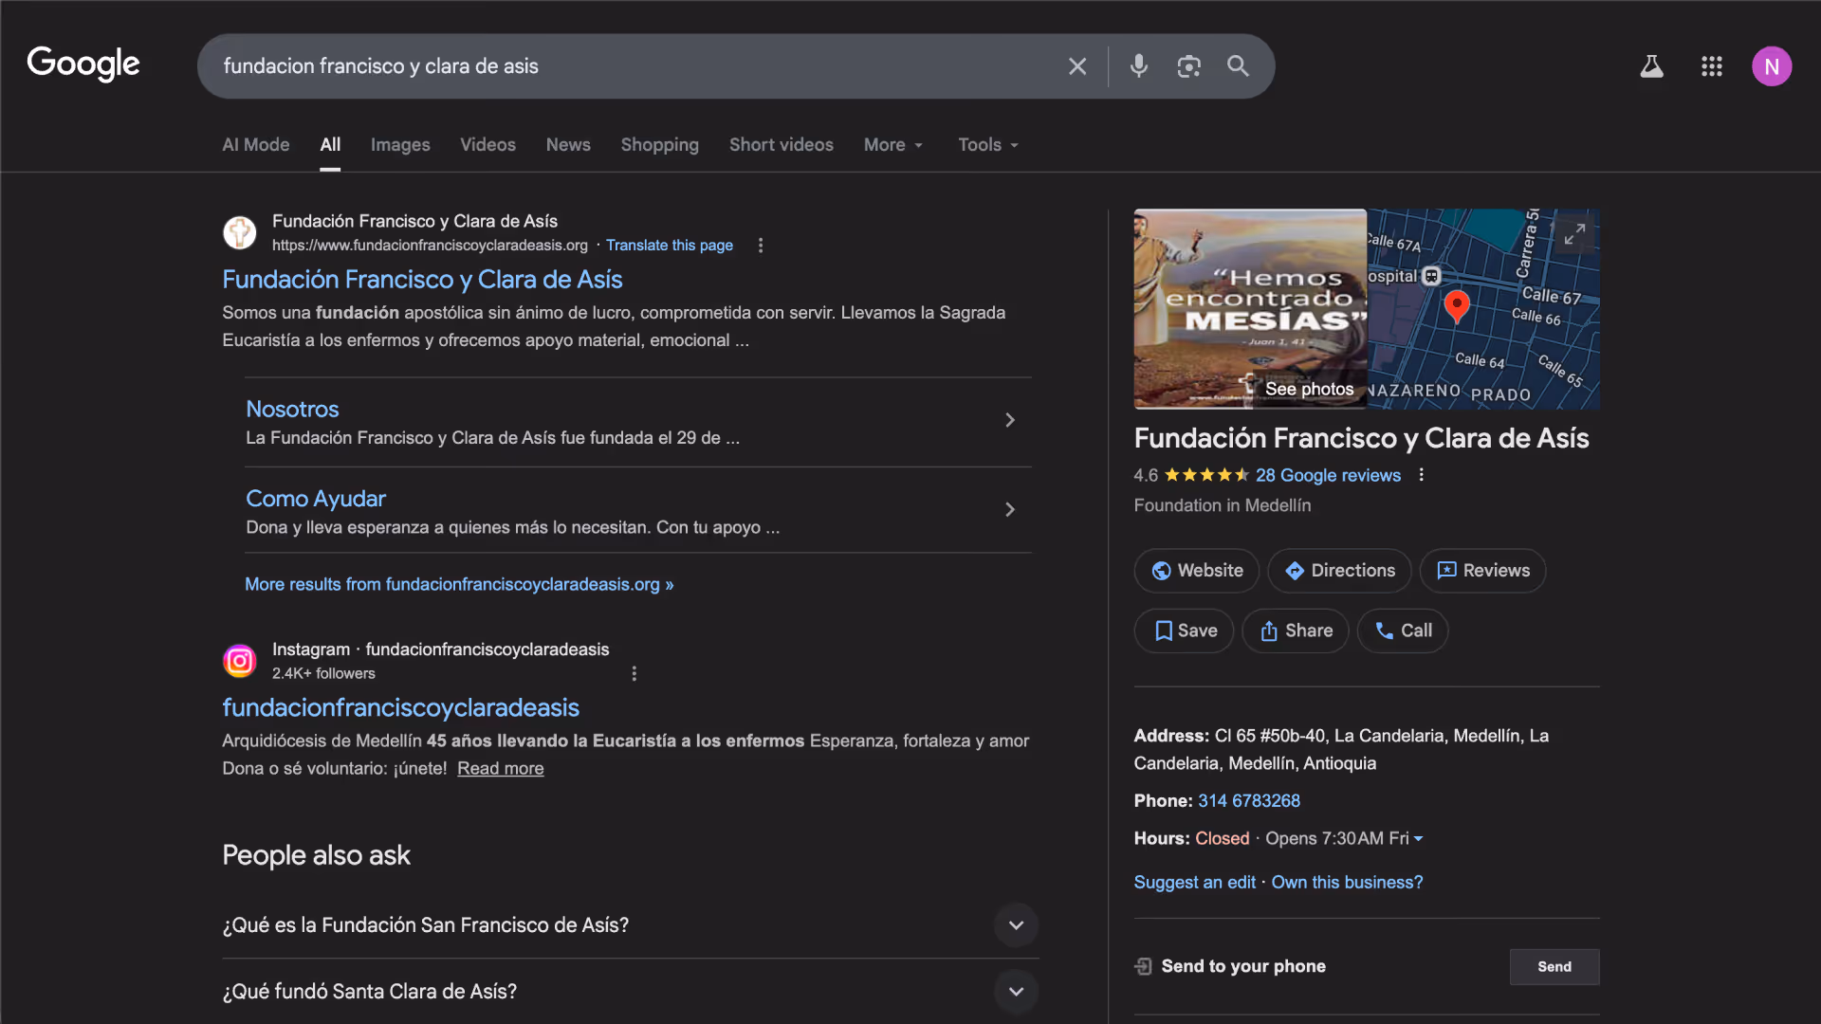
Task: Click Suggest an edit link
Action: pyautogui.click(x=1195, y=883)
